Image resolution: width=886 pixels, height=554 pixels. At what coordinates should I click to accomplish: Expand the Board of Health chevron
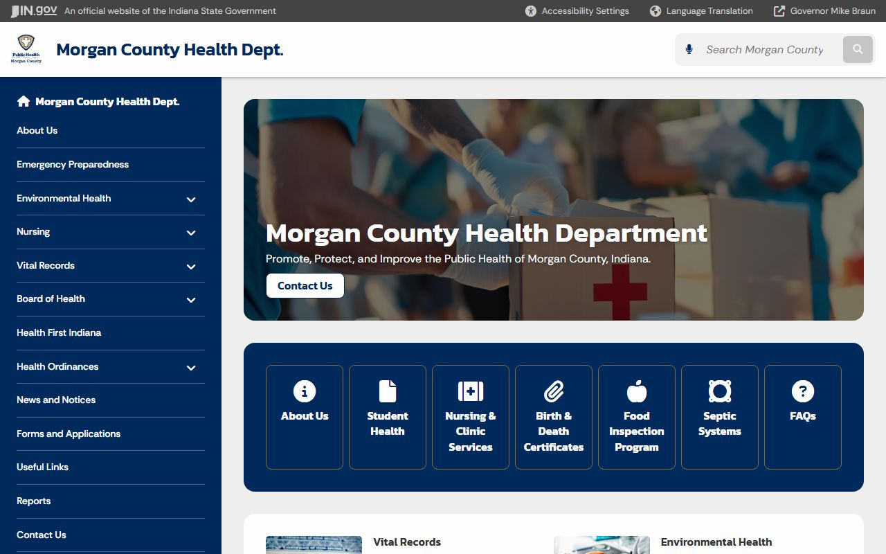pyautogui.click(x=191, y=300)
